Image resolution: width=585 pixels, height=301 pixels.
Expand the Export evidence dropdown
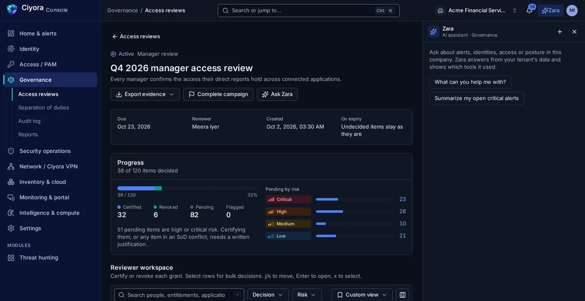pyautogui.click(x=145, y=94)
